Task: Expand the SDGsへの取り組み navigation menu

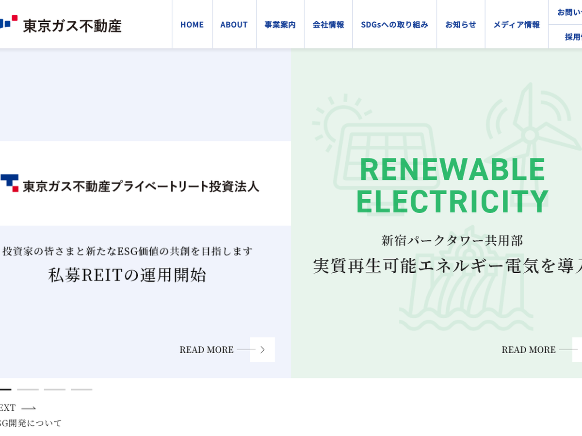Action: click(394, 25)
